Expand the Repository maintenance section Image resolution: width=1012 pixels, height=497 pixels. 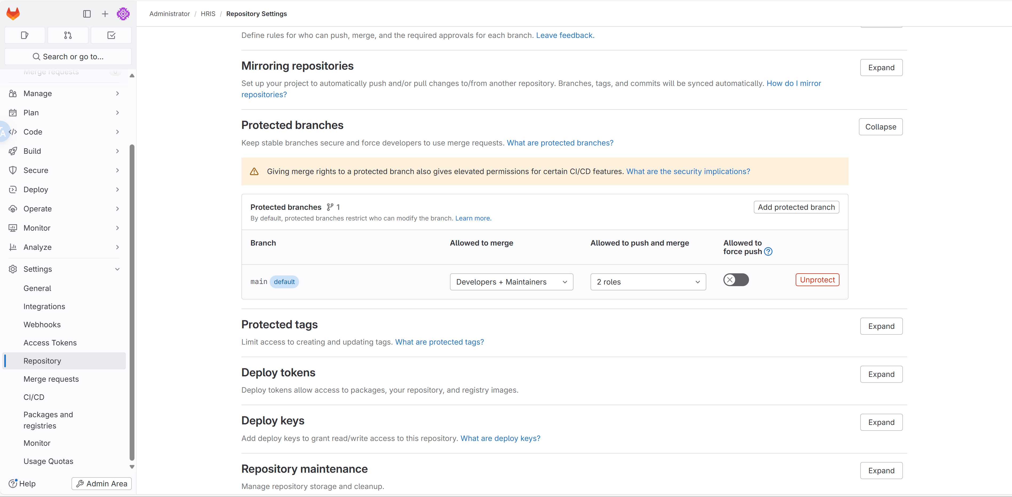pyautogui.click(x=881, y=471)
